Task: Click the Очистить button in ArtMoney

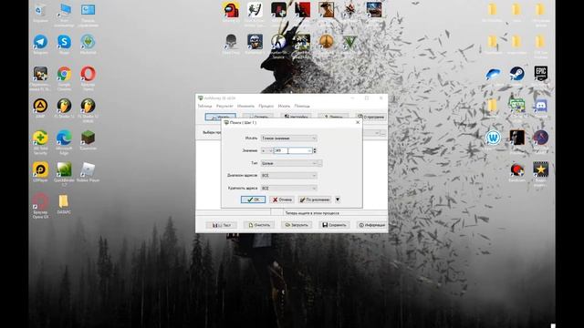Action: [259, 225]
